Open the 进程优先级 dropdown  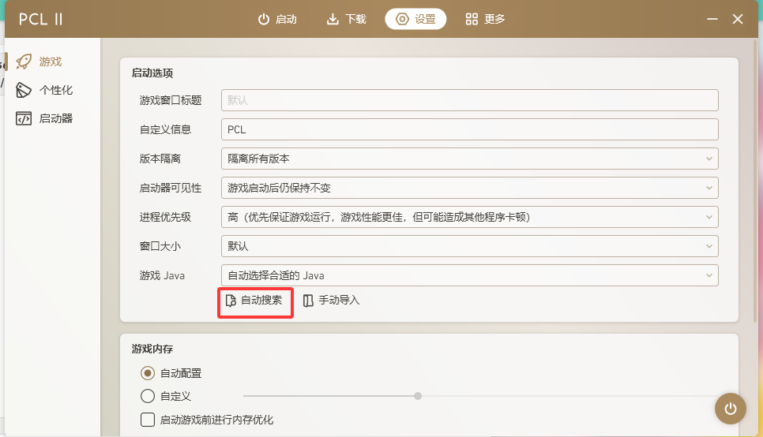(x=470, y=217)
